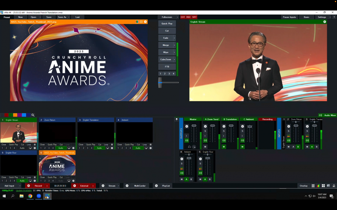Open External output settings gear
Screen dimensions: 337x210
74,186
